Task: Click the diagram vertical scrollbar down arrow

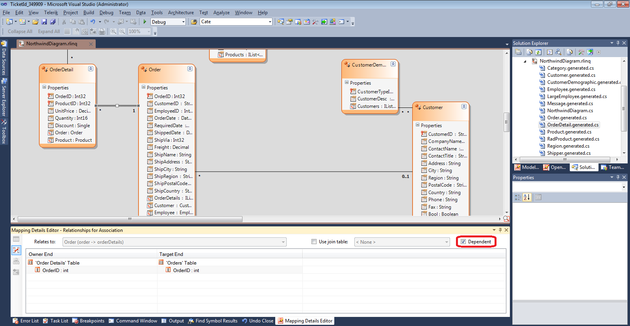Action: 507,212
